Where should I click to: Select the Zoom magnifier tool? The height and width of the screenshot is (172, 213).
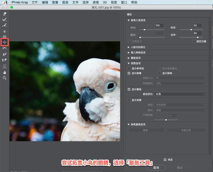pyautogui.click(x=5, y=78)
